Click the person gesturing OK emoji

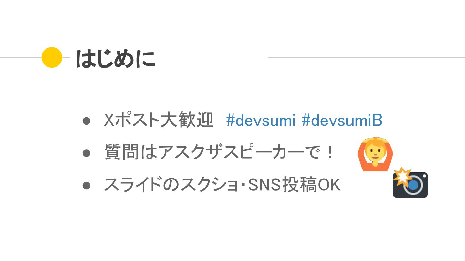coord(375,154)
